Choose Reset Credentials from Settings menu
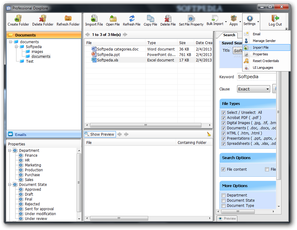Screen dimensions: 297x230 (267, 61)
